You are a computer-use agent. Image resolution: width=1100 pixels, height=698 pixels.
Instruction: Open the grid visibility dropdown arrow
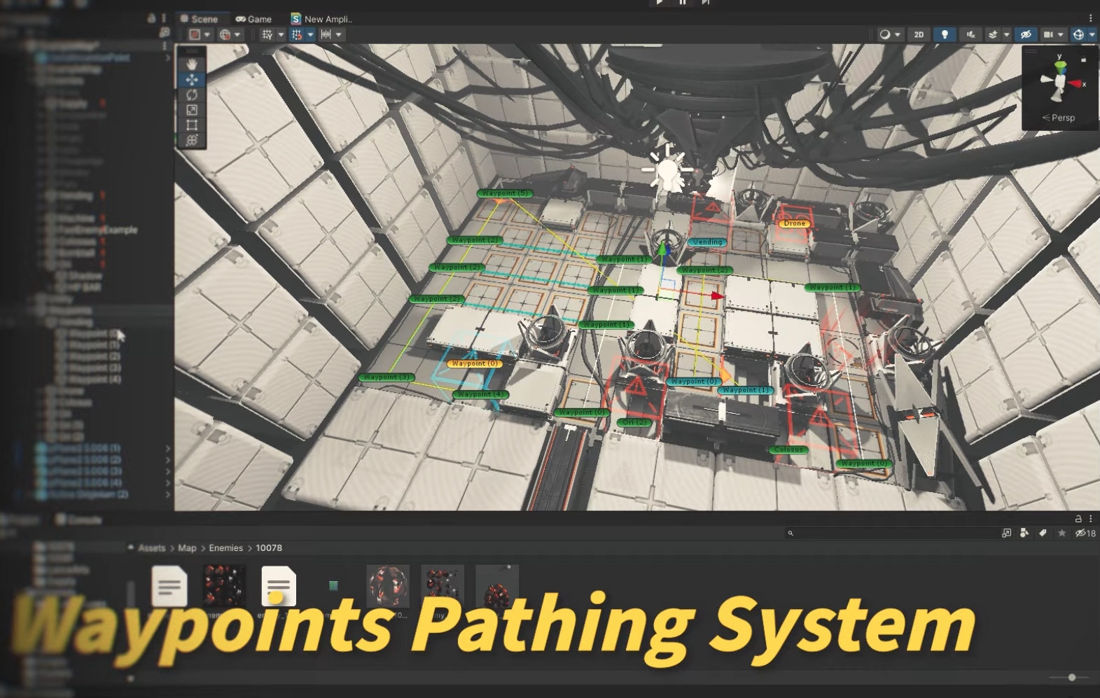click(281, 34)
